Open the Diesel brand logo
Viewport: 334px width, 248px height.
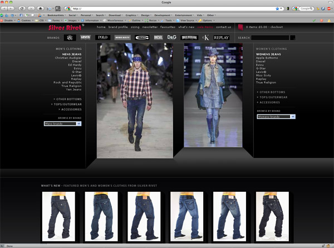[x=158, y=37]
